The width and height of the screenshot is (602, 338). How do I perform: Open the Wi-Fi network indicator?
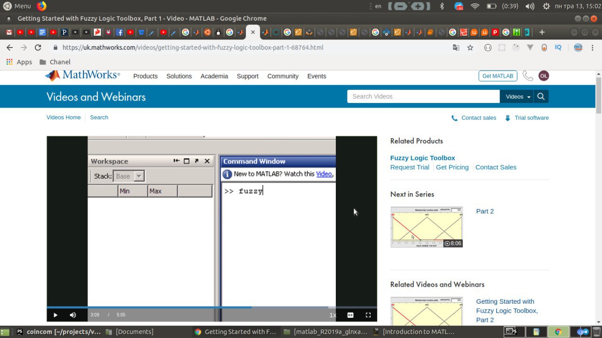pos(475,6)
